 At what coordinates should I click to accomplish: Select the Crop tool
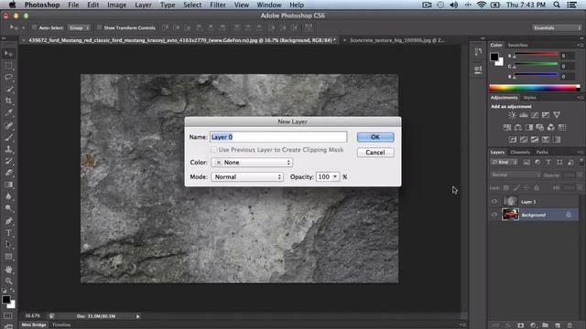tap(8, 101)
